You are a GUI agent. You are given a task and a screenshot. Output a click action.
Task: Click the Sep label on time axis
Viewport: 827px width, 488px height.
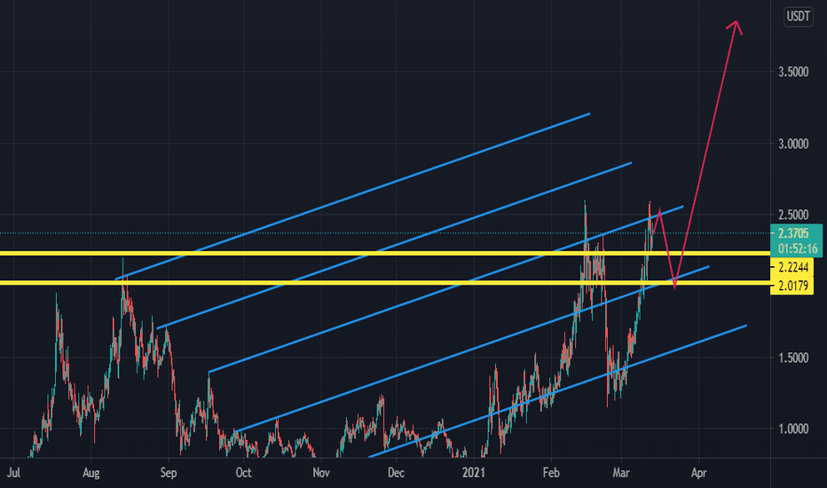pyautogui.click(x=169, y=473)
